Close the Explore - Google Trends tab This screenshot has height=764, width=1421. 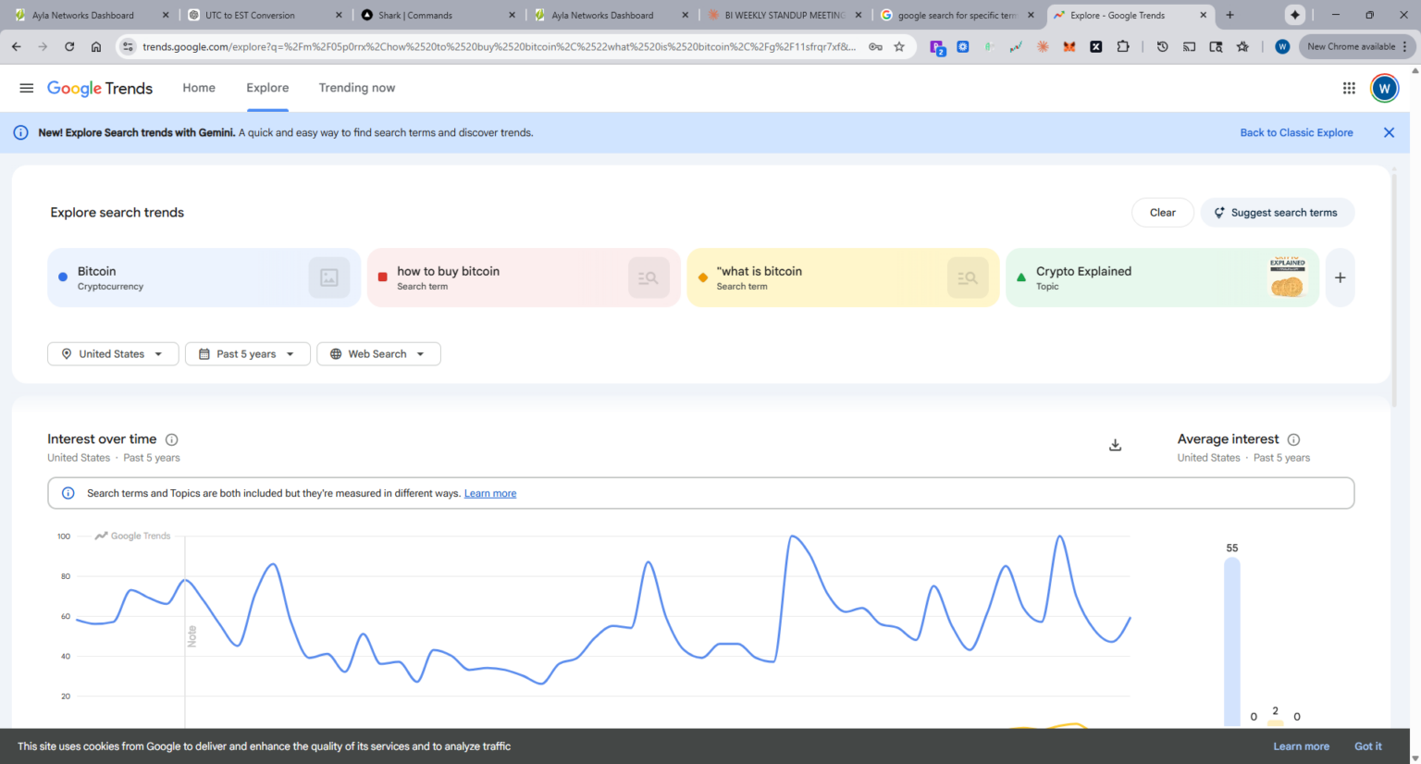[1203, 15]
